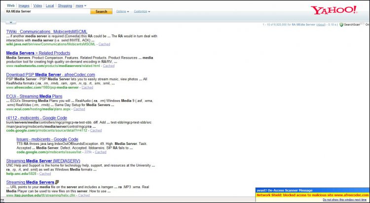Image resolution: width=370 pixels, height=203 pixels.
Task: Select the Web search tab
Action: (11, 5)
